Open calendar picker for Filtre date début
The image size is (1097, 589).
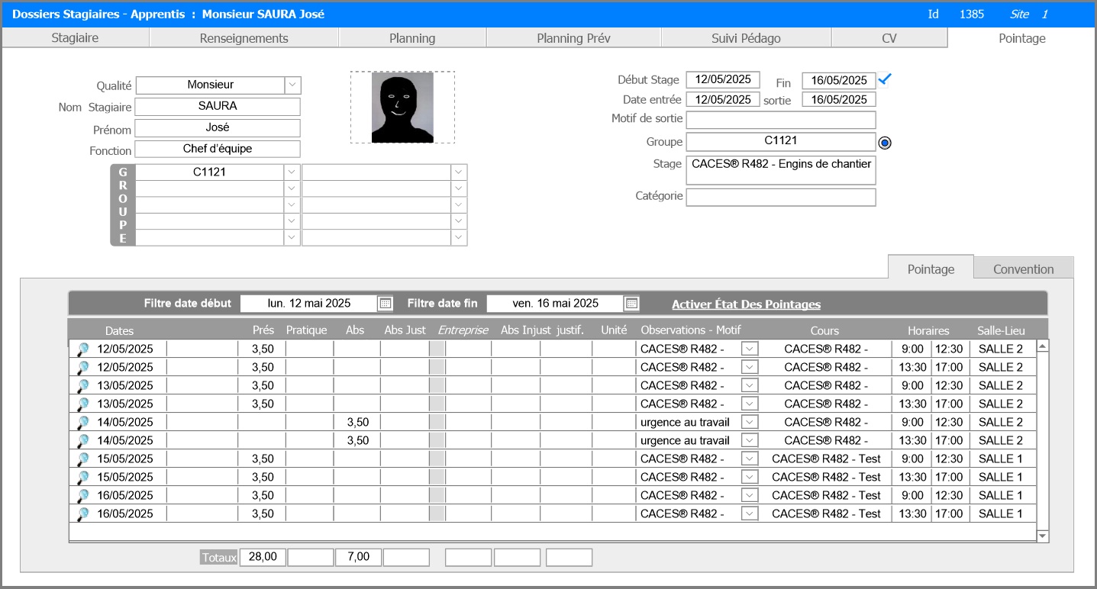[x=386, y=304]
